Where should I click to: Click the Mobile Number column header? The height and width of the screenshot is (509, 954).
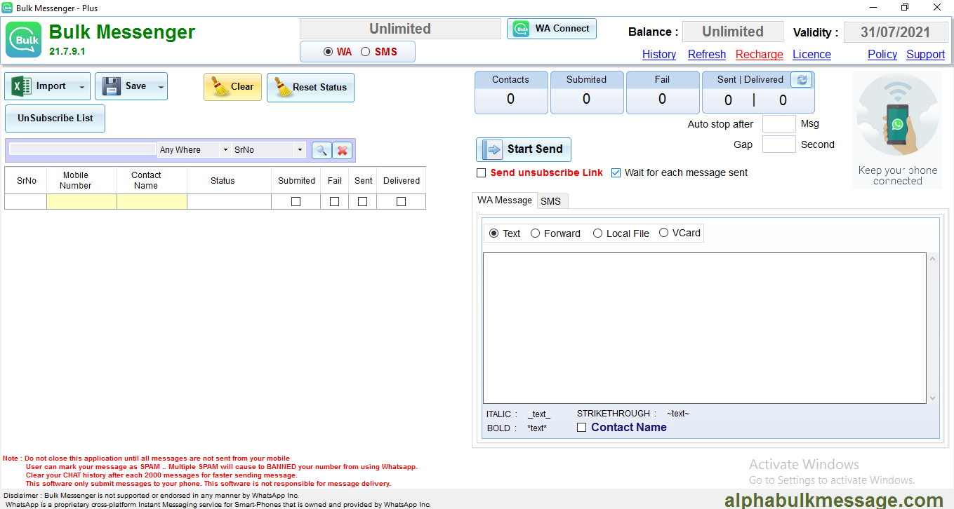[x=82, y=181]
